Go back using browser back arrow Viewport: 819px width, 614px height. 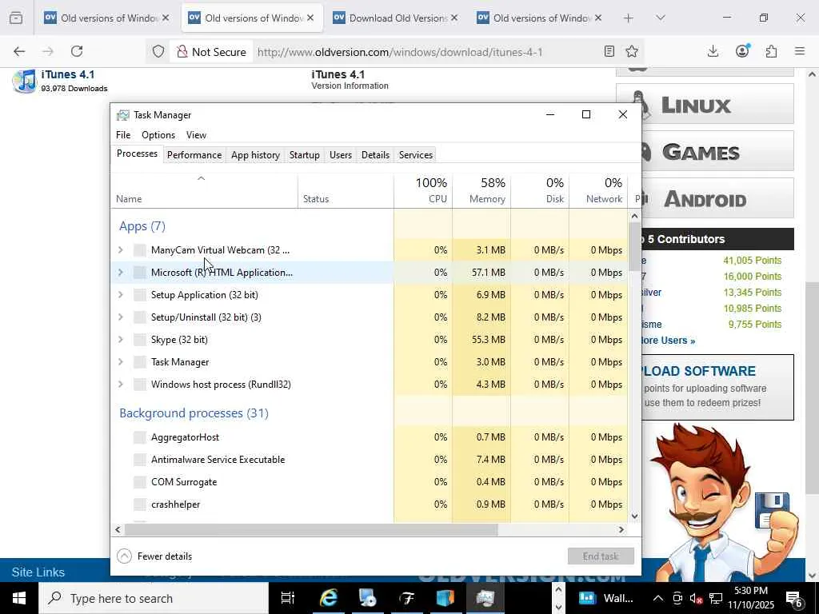tap(19, 51)
